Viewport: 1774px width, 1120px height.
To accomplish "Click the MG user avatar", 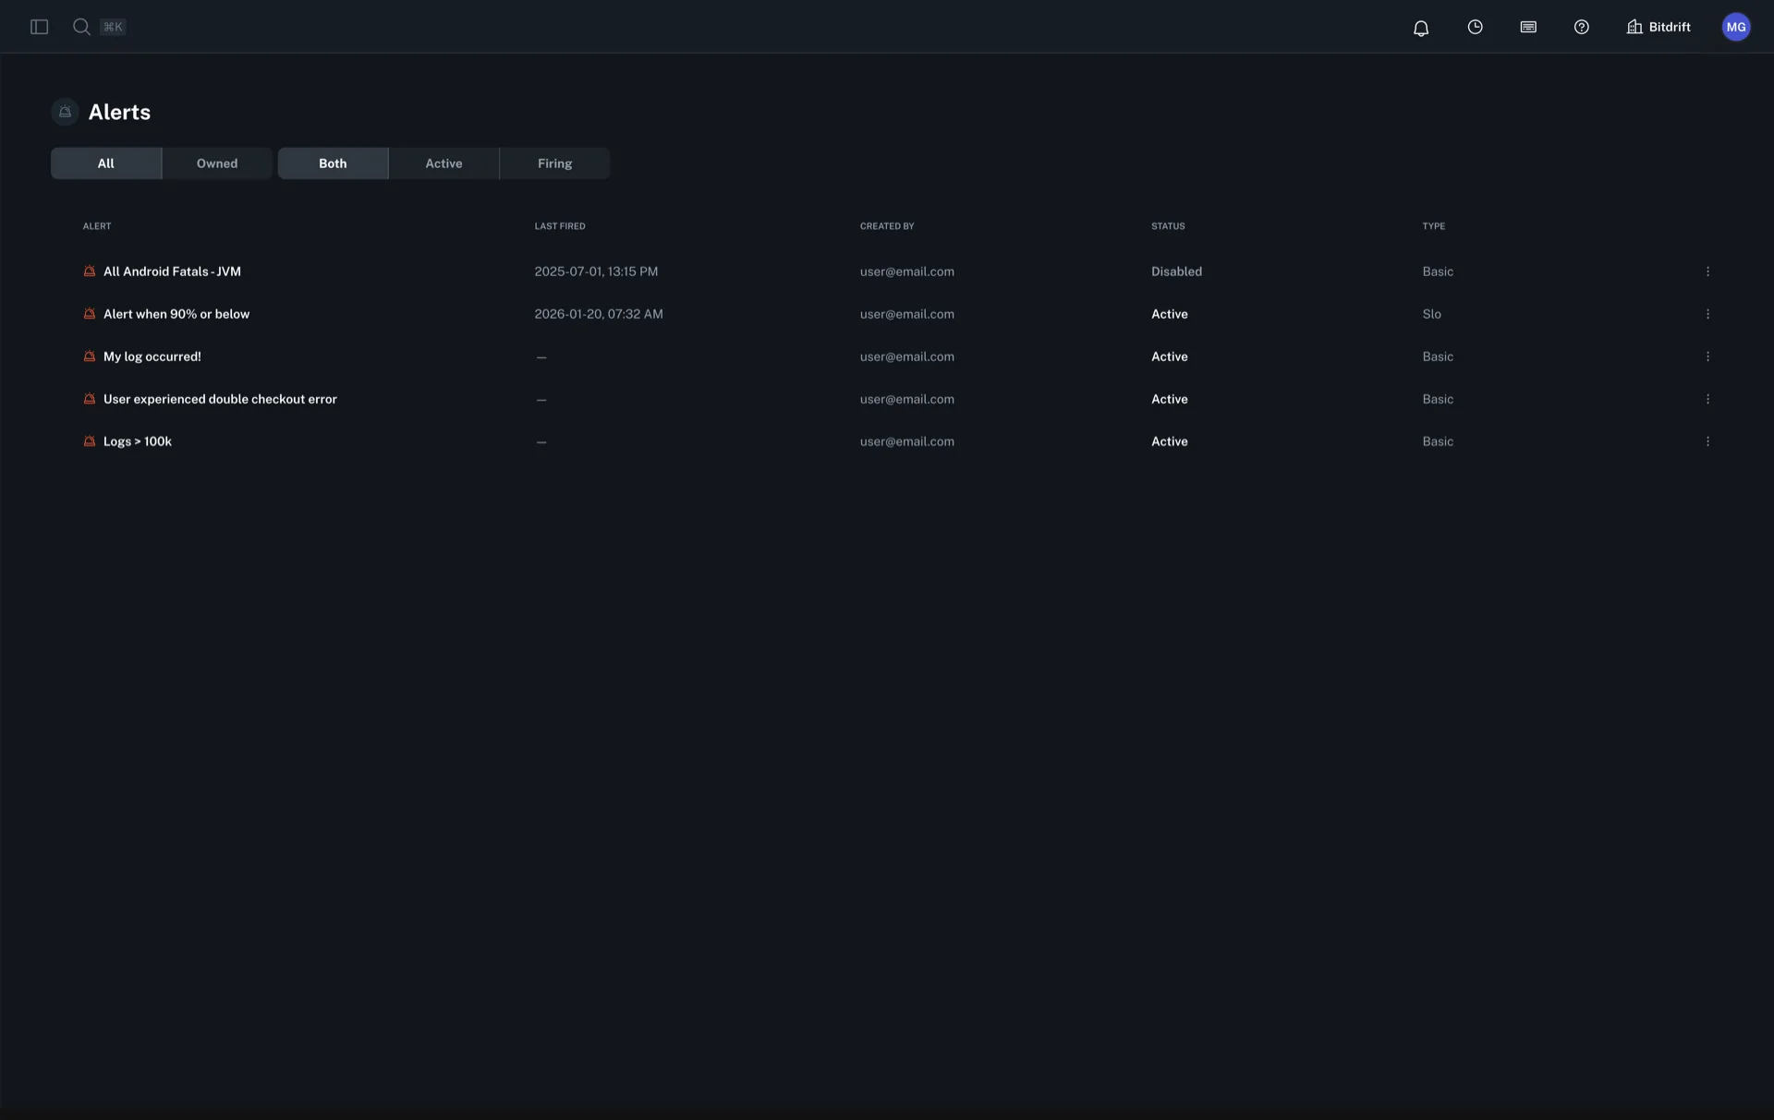I will (1736, 27).
